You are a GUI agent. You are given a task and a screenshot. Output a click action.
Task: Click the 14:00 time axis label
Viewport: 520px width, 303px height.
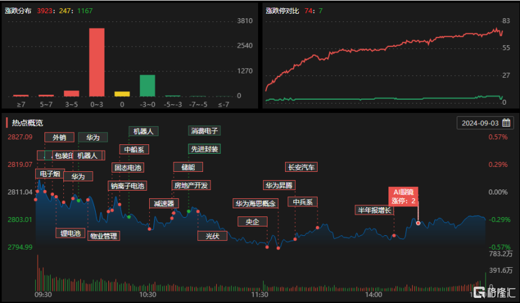tap(374, 294)
